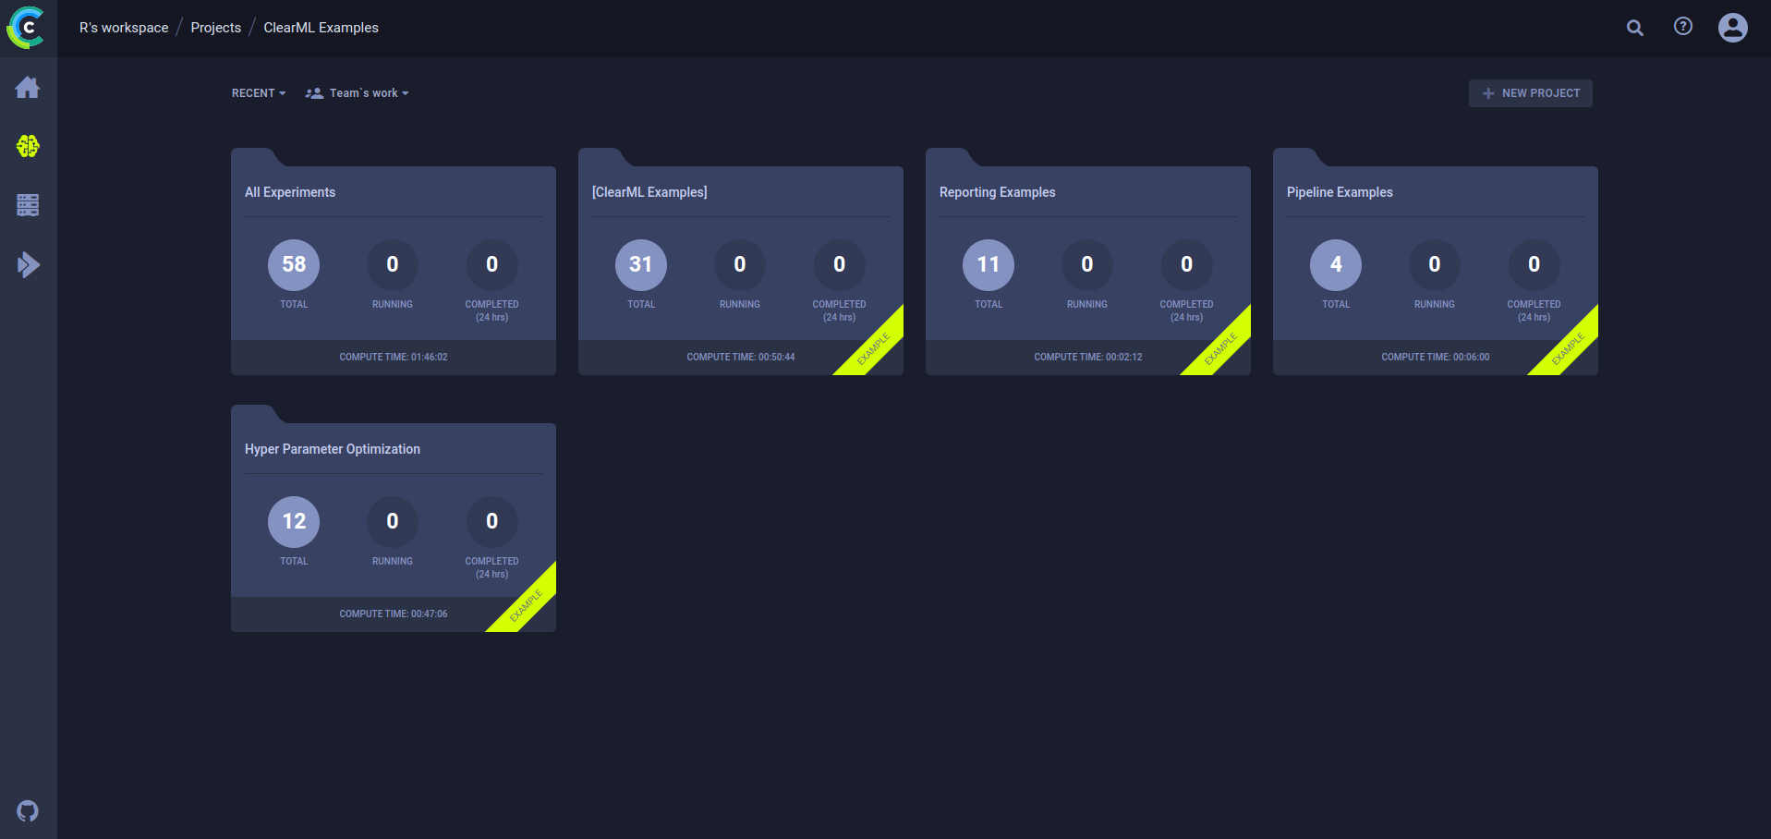
Task: Click the GitHub icon at sidebar bottom
Action: (x=28, y=811)
